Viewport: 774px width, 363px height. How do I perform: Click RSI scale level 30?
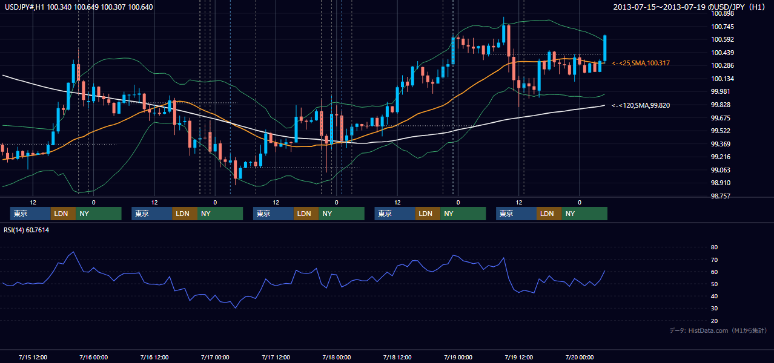[715, 308]
